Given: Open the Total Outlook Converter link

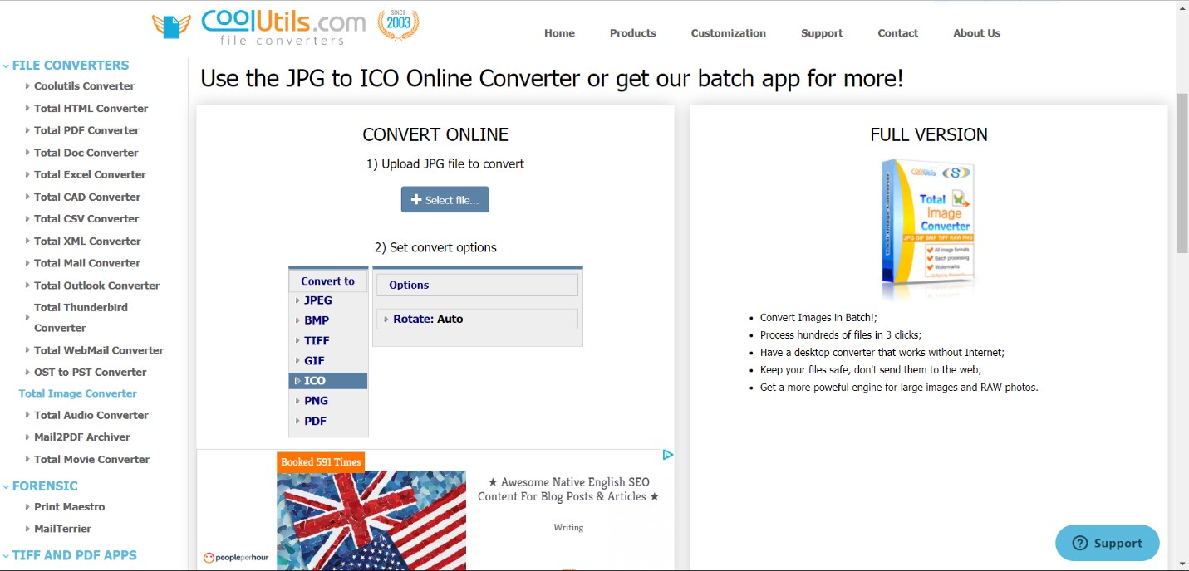Looking at the screenshot, I should (x=96, y=285).
